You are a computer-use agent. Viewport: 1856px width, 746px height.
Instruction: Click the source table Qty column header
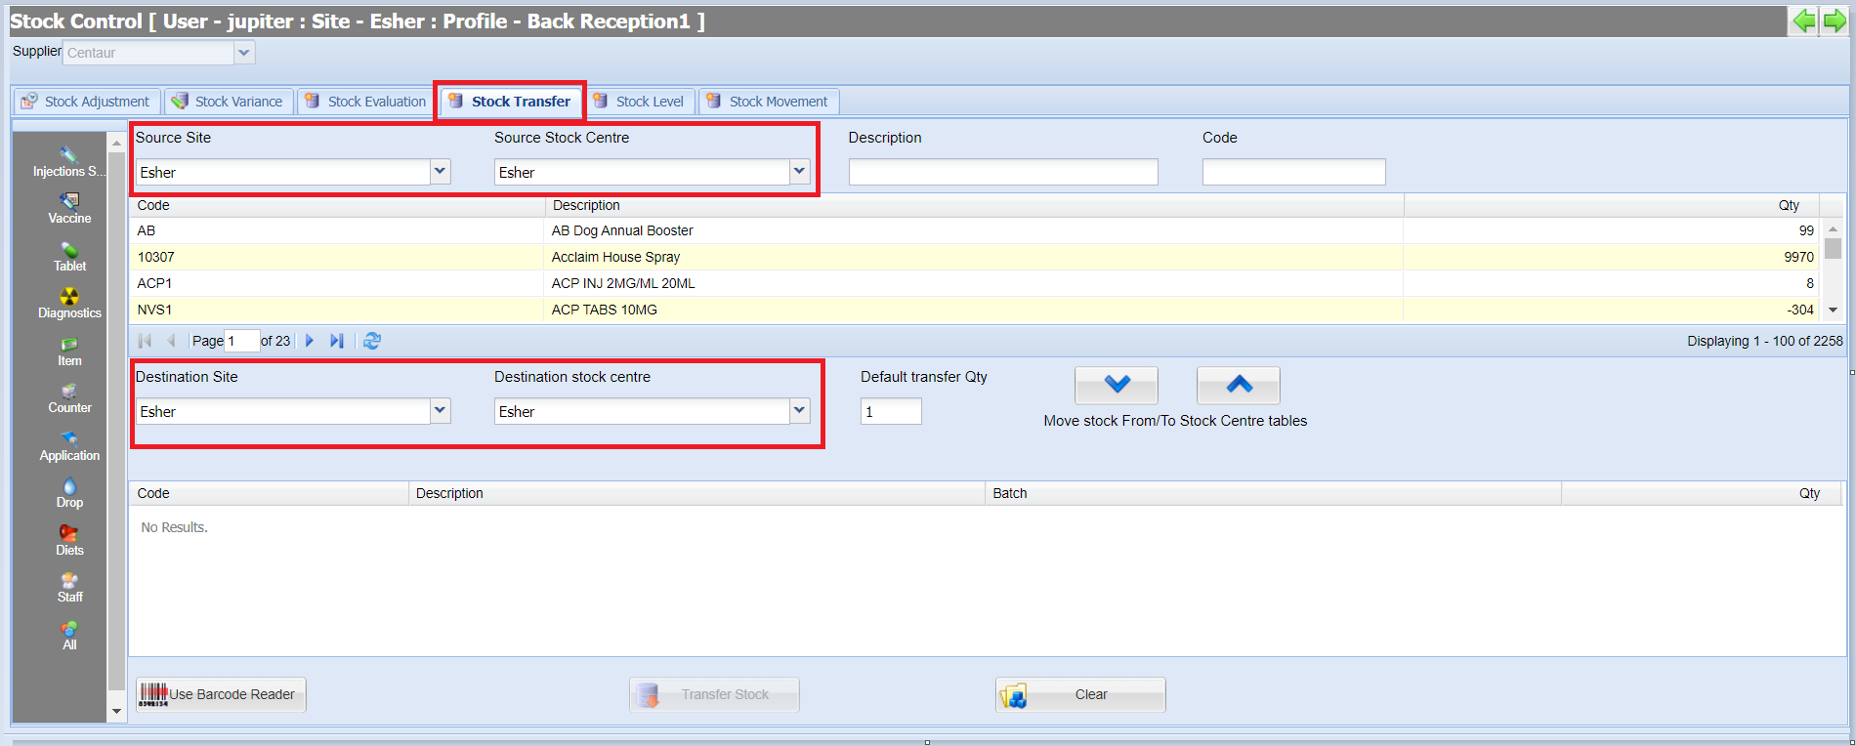click(1612, 205)
